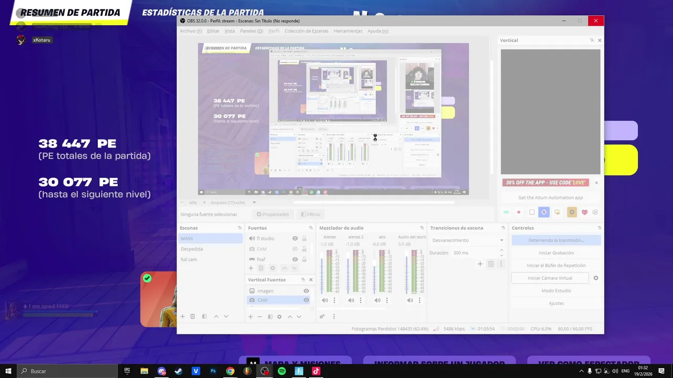
Task: Mute the atts audio channel
Action: [x=377, y=300]
